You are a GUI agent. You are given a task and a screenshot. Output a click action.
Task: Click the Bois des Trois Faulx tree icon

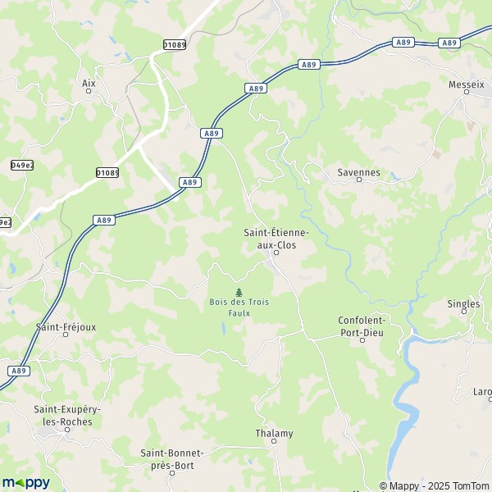pos(239,292)
